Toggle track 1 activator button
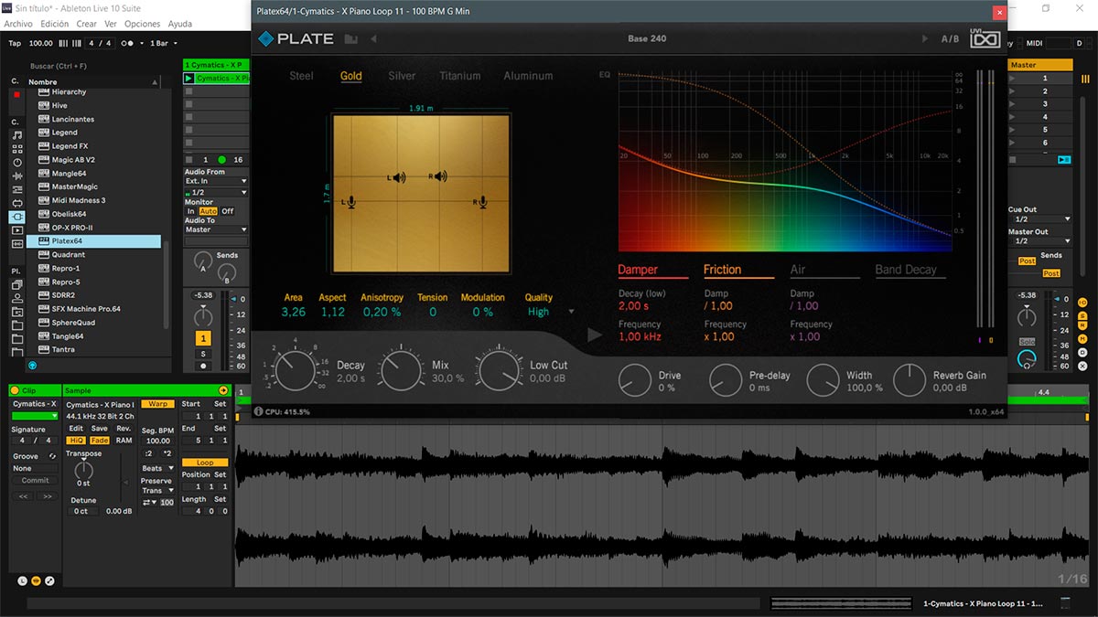Screen dimensions: 1098x617 tap(203, 338)
